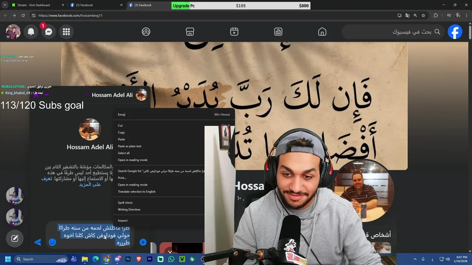The height and width of the screenshot is (265, 472).
Task: Go forward in browser
Action: tap(14, 15)
